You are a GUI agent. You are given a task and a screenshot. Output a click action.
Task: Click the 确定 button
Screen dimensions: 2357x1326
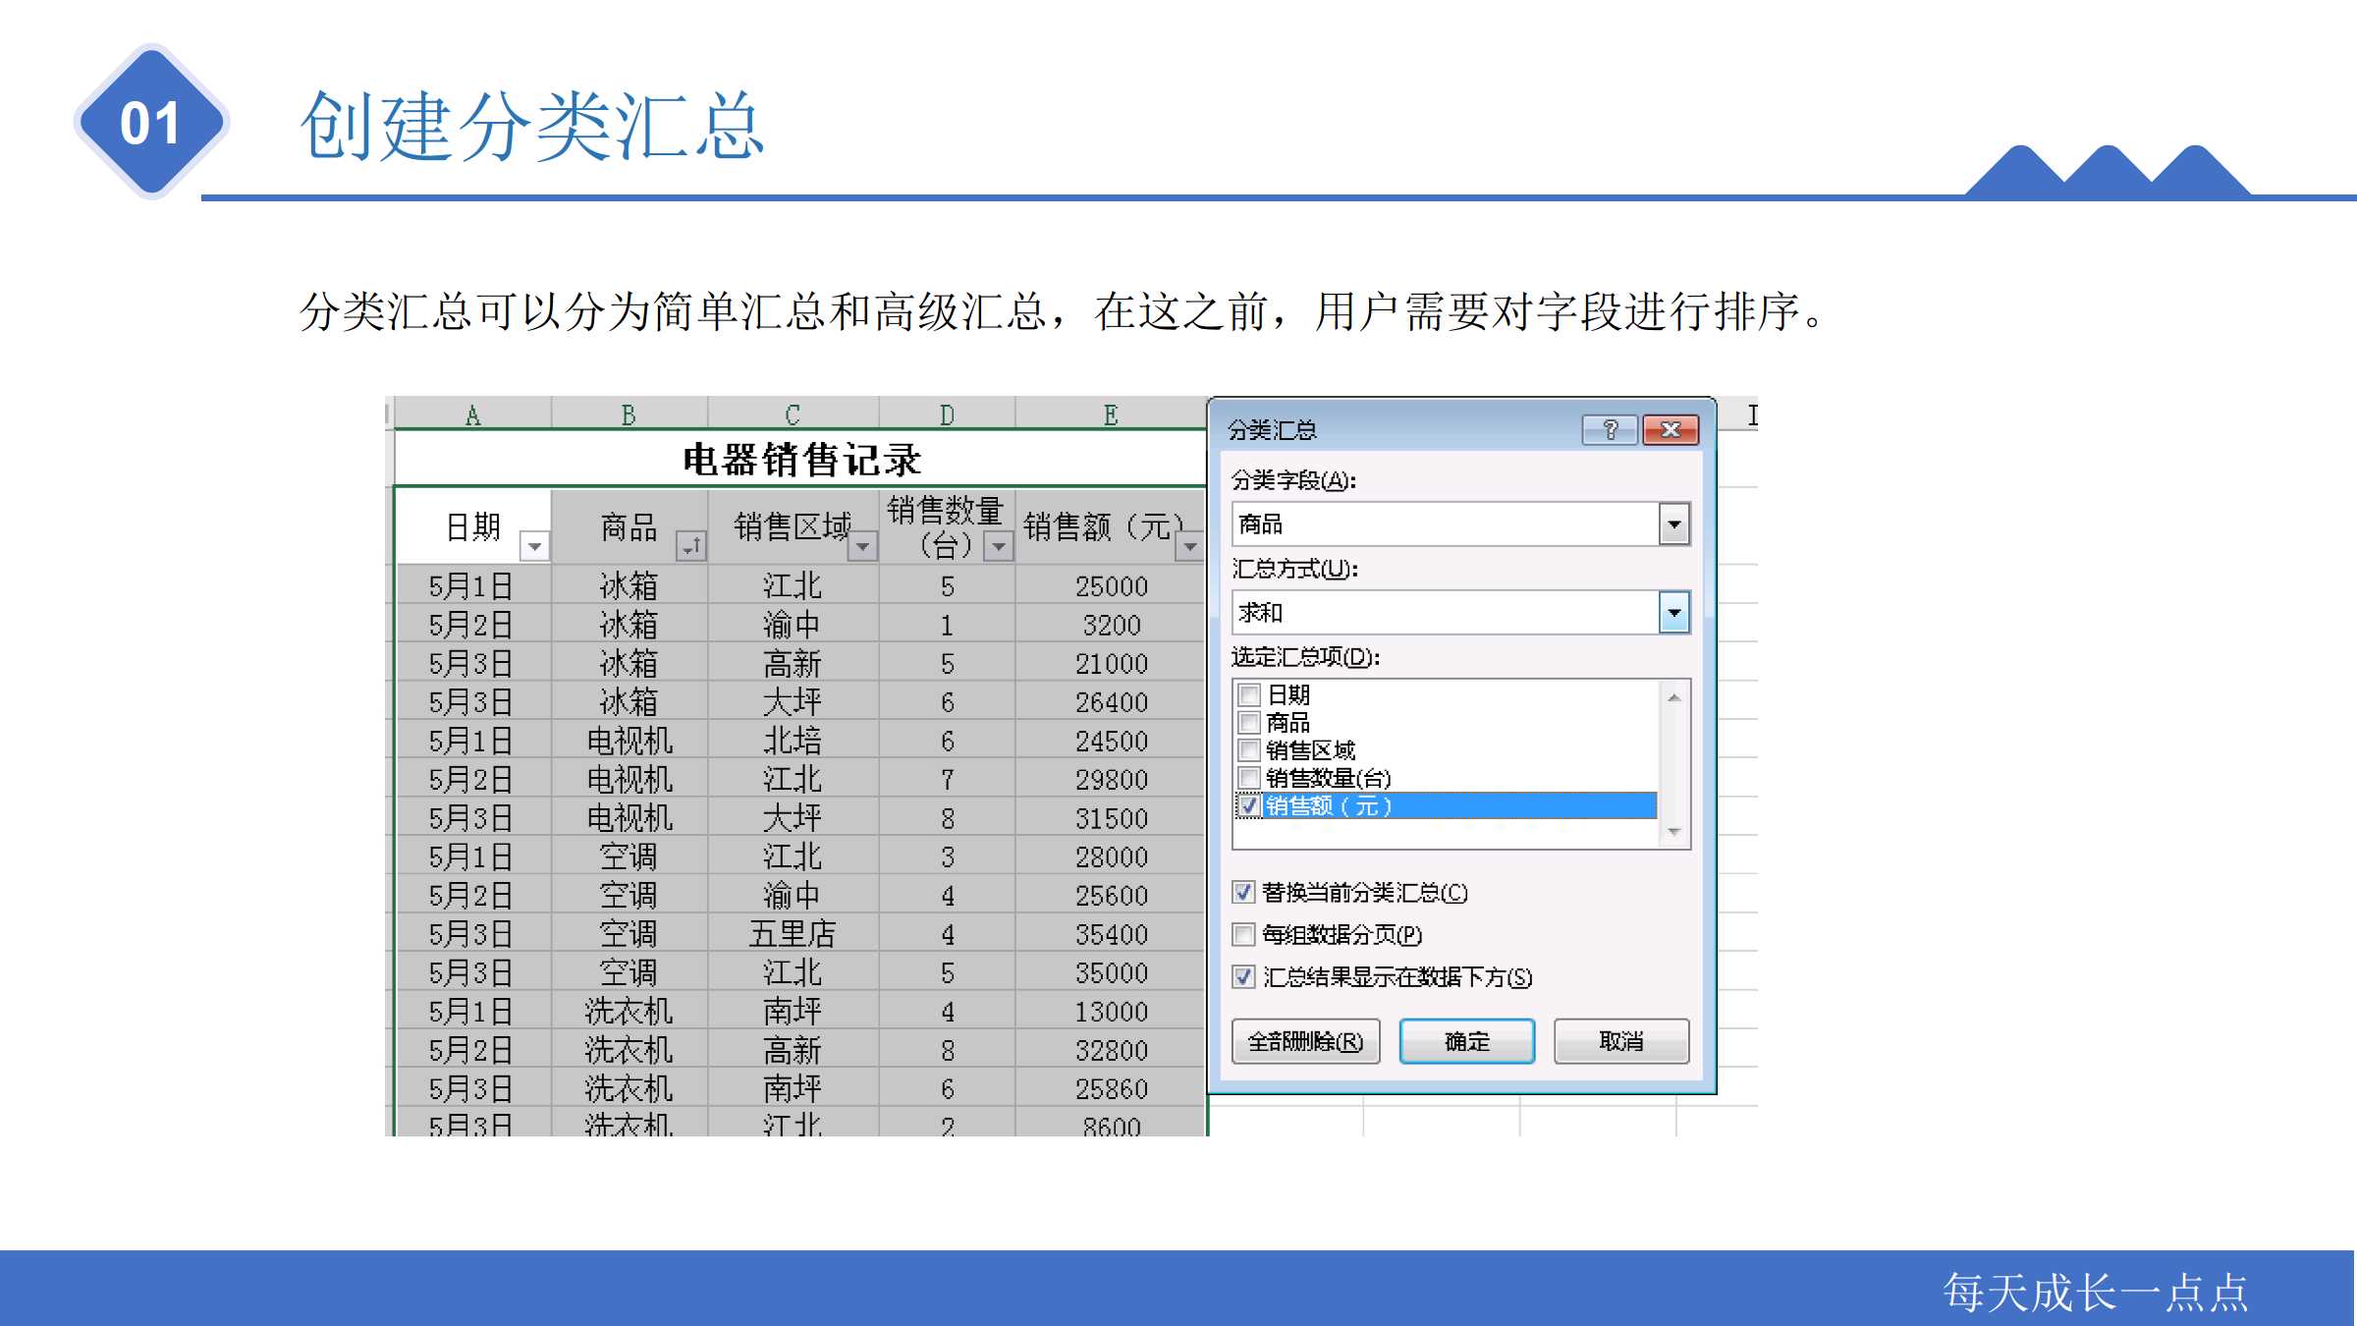[1467, 1042]
